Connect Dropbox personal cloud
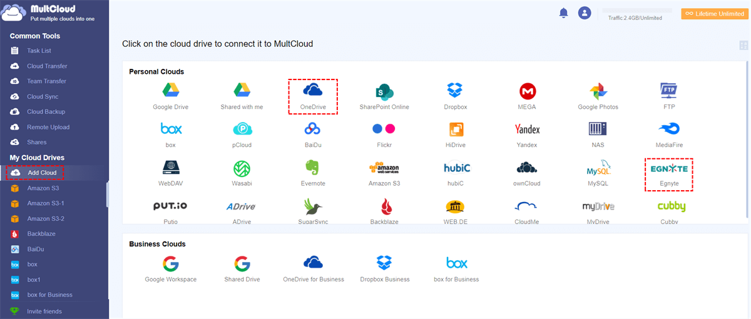This screenshot has width=751, height=319. (455, 96)
